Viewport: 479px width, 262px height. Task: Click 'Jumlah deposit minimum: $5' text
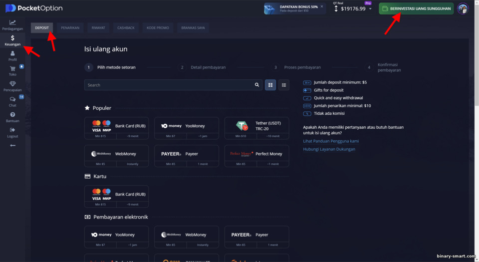[x=340, y=82]
